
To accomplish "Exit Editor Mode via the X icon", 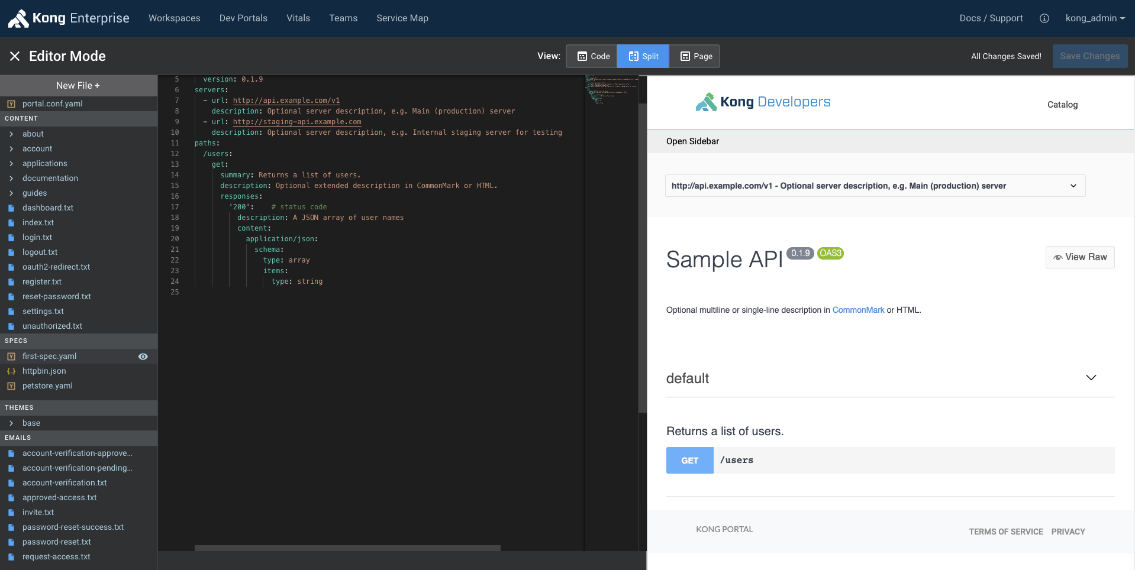I will 14,56.
